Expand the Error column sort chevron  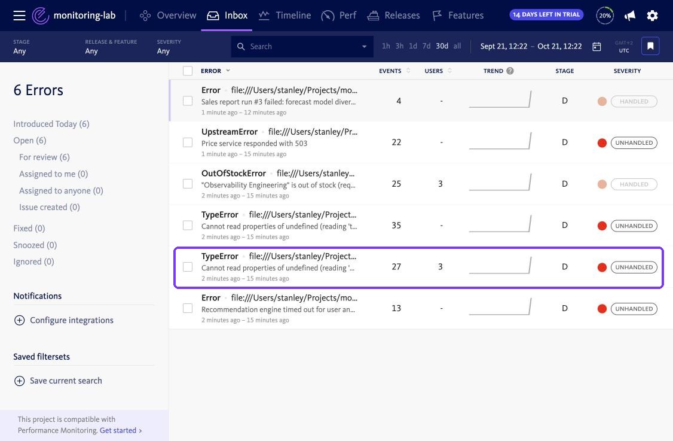click(228, 71)
